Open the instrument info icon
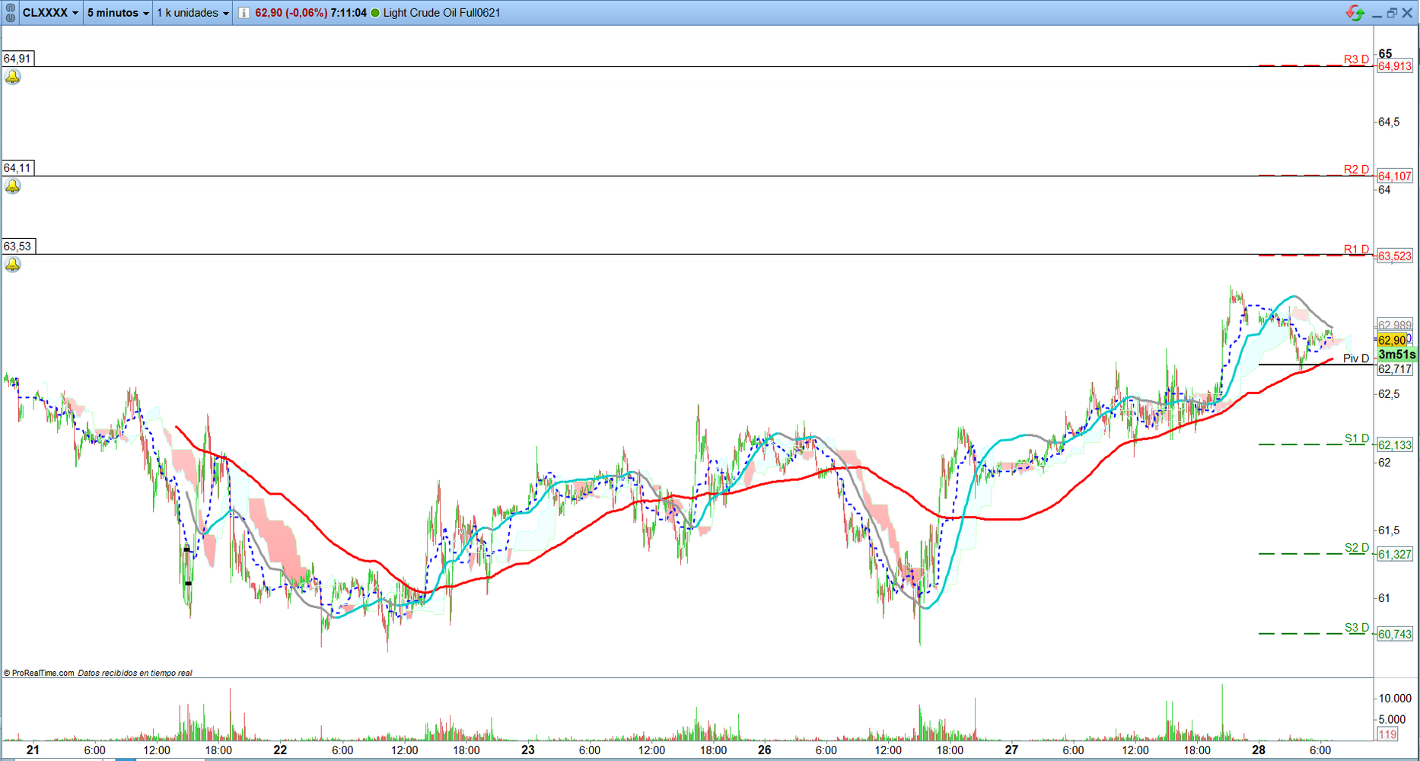This screenshot has width=1420, height=761. pos(244,13)
